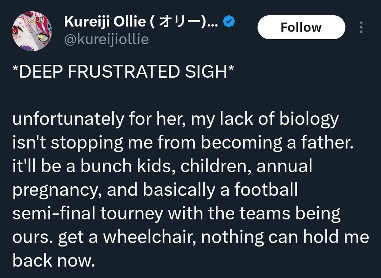Click the words 'football' in the tweet
Screen dimensions: 381x278
pyautogui.click(x=266, y=190)
